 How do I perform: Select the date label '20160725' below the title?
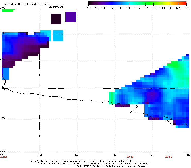tap(56, 7)
